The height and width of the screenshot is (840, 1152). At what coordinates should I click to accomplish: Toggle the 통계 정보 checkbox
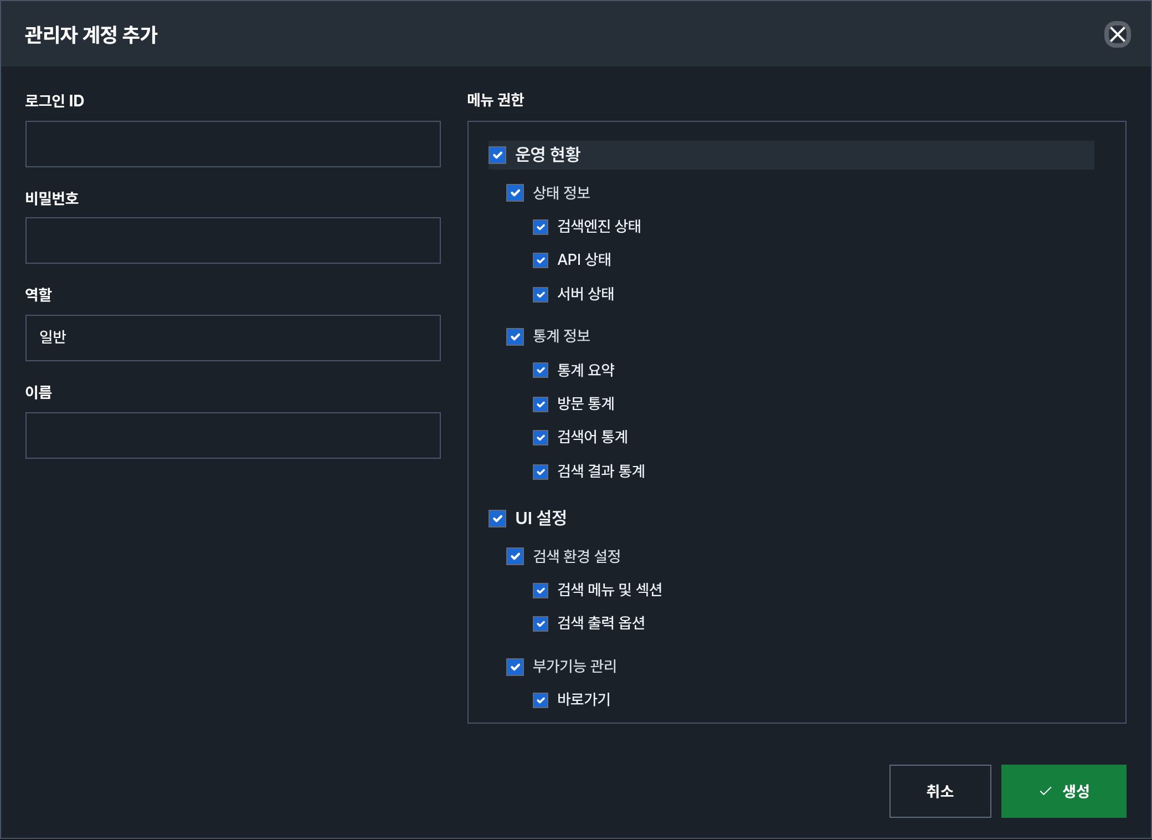point(515,337)
